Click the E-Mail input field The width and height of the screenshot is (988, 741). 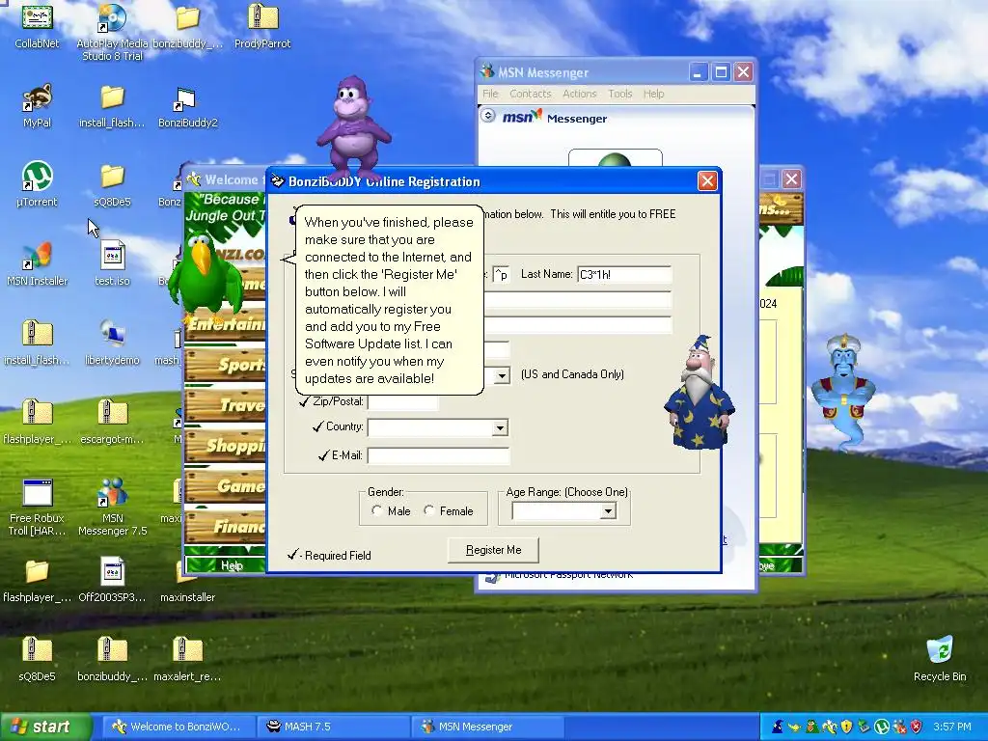[x=439, y=455]
